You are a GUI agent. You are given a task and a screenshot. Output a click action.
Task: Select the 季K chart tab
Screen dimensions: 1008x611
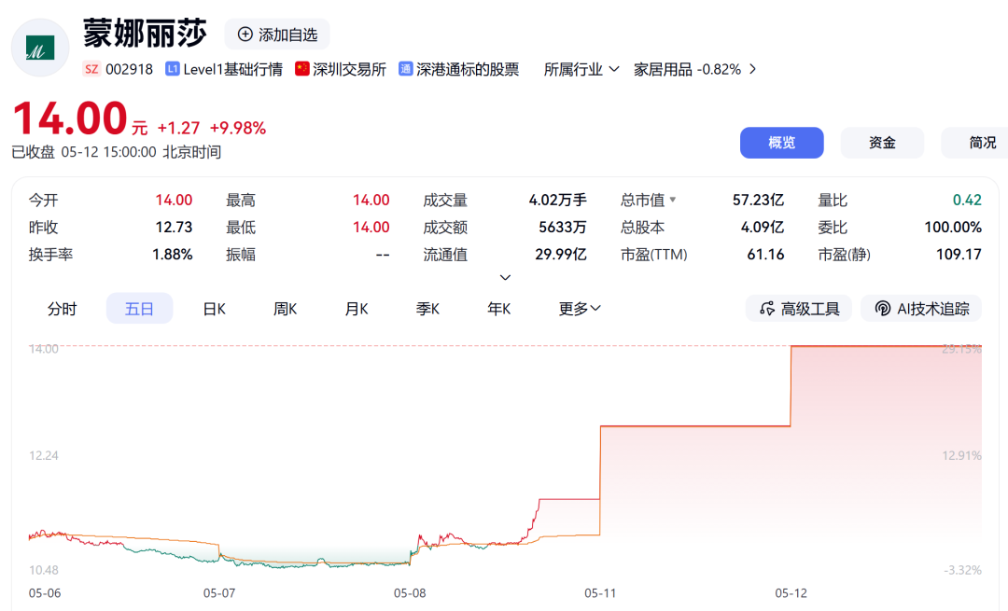click(x=427, y=309)
